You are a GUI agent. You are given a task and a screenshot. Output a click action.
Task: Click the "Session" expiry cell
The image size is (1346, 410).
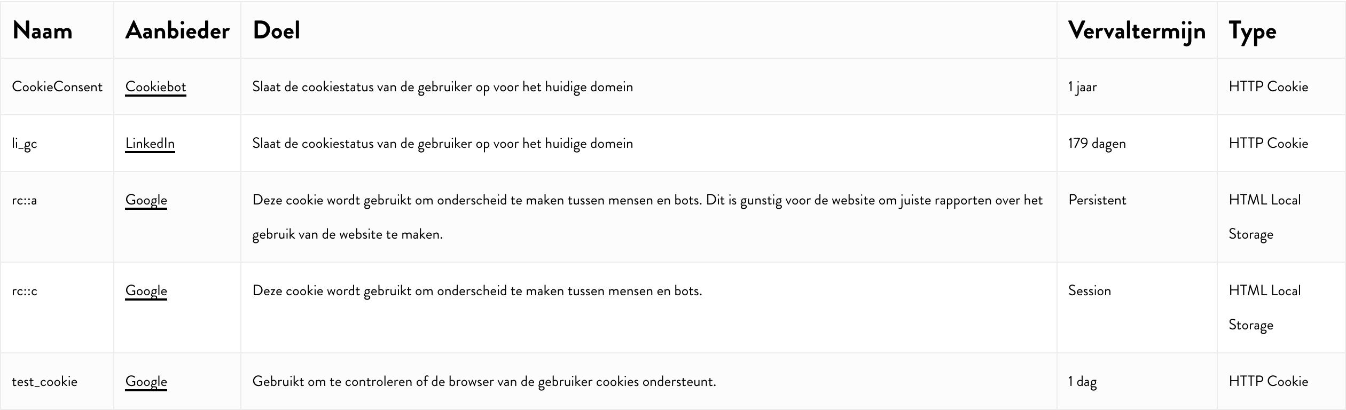pos(1089,291)
